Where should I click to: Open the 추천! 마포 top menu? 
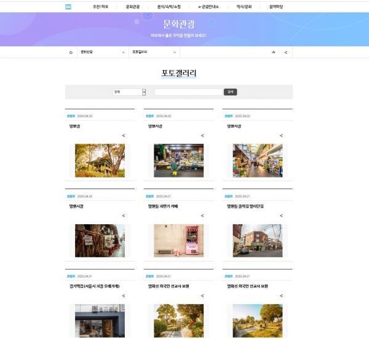100,7
